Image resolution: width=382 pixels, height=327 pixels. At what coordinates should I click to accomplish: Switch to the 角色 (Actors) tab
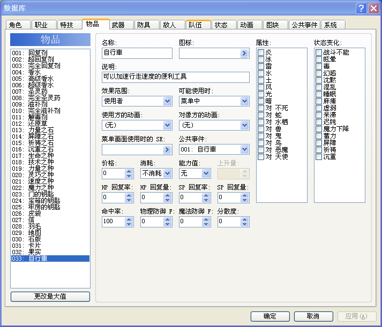tap(18, 25)
